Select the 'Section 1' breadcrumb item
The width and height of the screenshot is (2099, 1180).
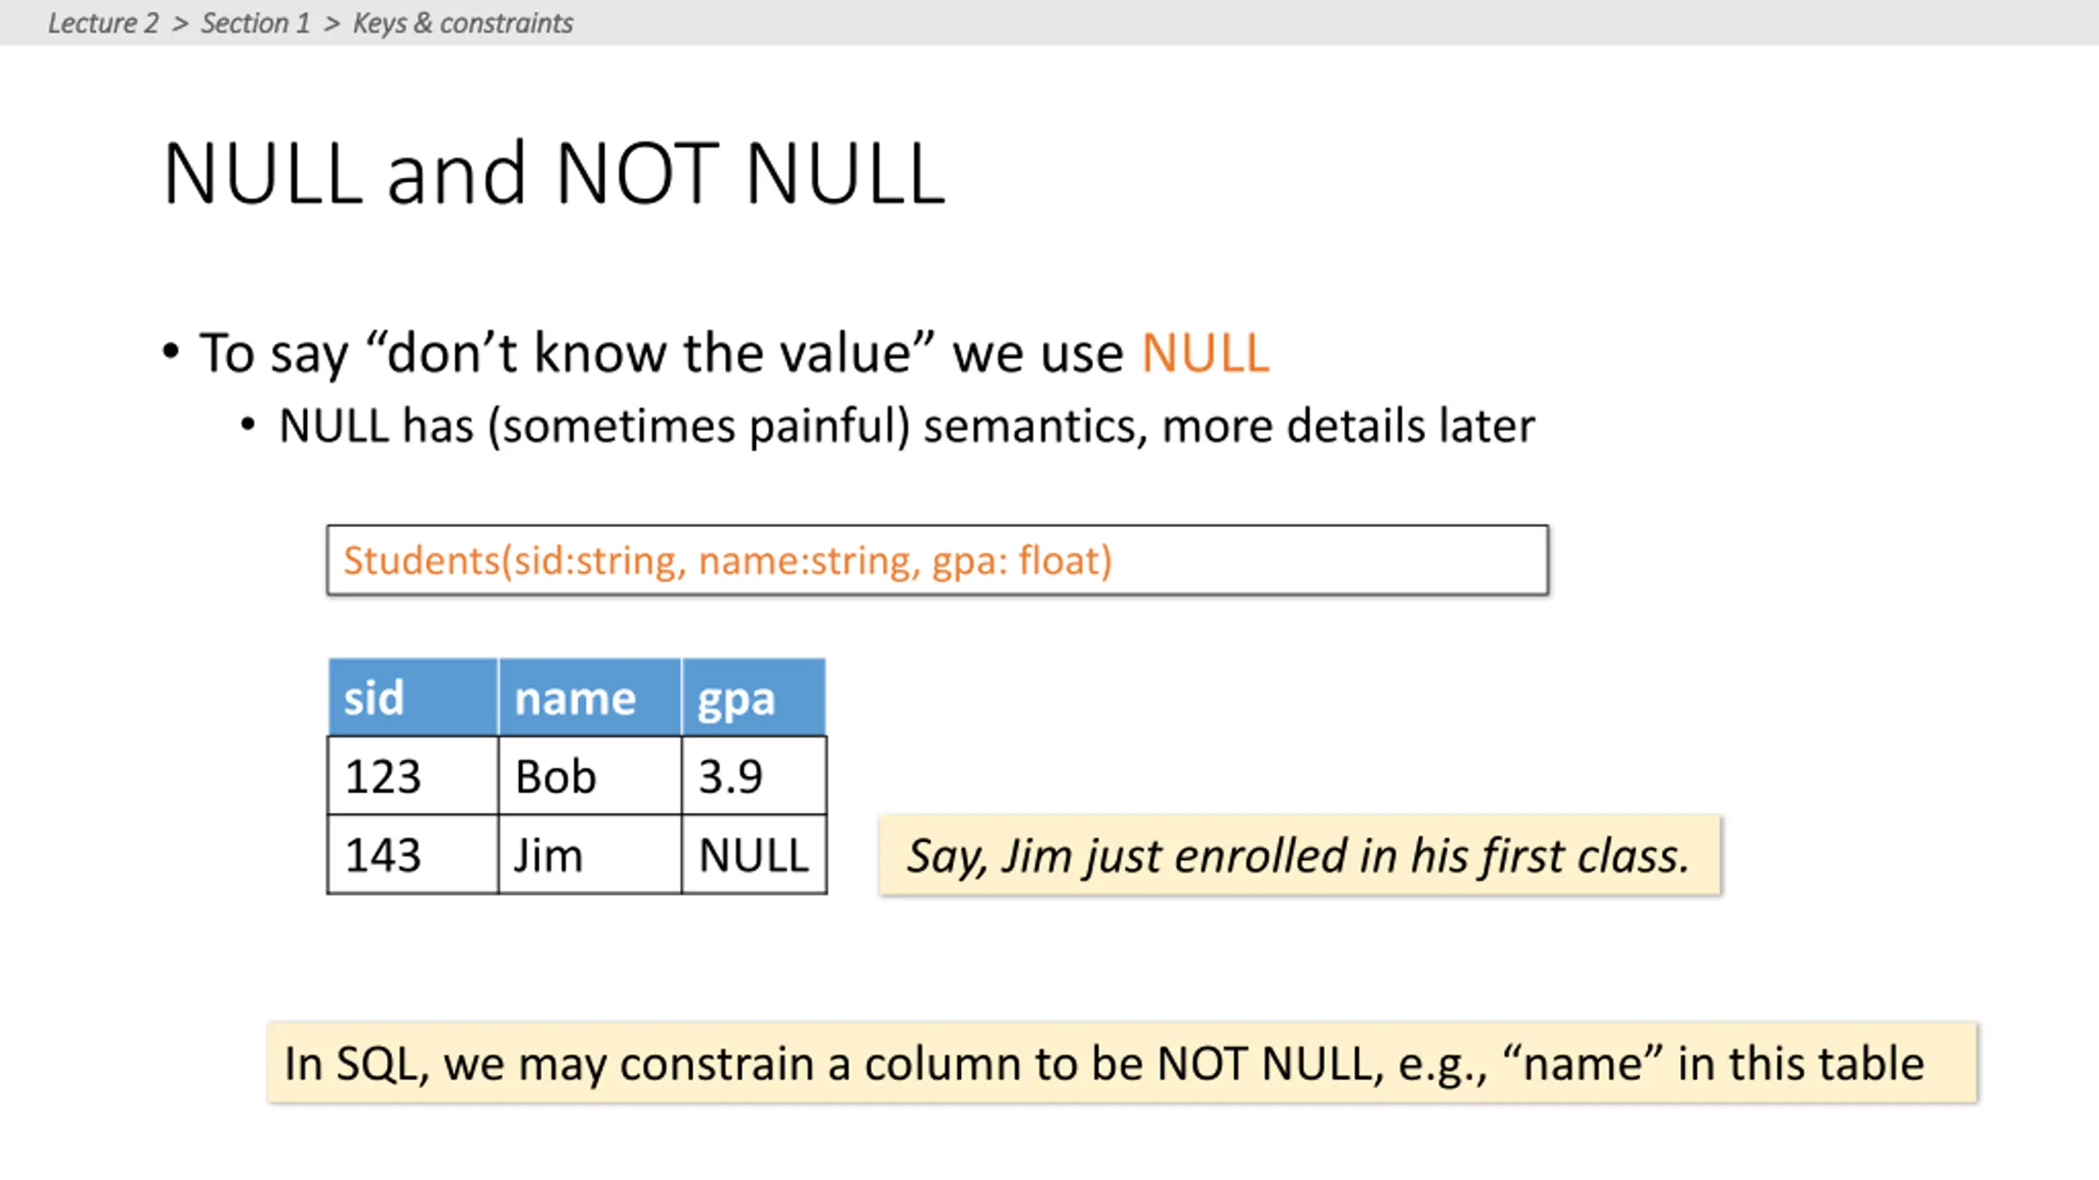point(255,23)
